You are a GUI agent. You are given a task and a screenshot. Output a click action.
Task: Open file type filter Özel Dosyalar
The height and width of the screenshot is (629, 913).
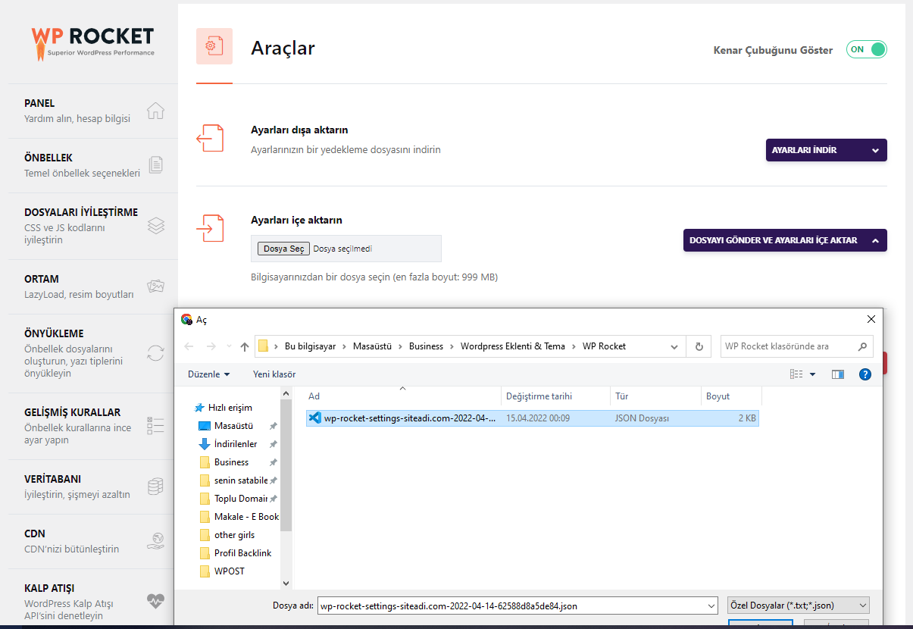pyautogui.click(x=798, y=606)
